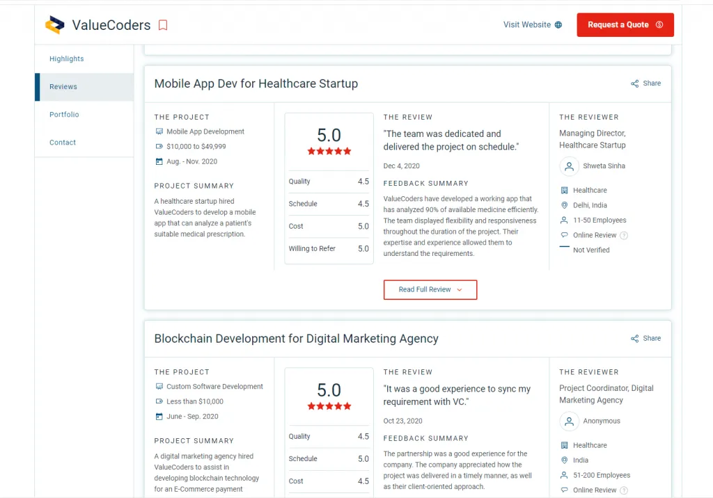
Task: Click the Read Full Review button
Action: point(430,289)
